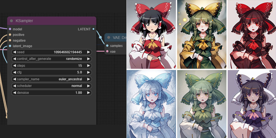276x138 pixels.
Task: Switch control_after_generate to previous option
Action: click(14, 59)
